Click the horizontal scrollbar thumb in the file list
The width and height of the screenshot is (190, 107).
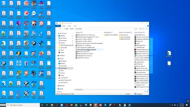[x=79, y=90]
